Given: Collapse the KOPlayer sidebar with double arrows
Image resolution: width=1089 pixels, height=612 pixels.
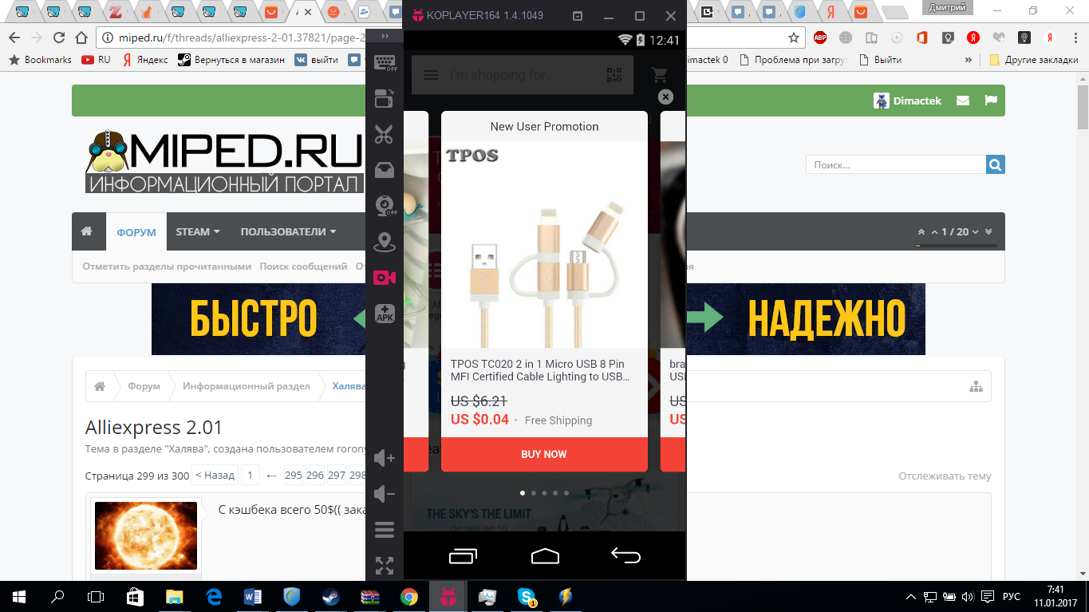Looking at the screenshot, I should (x=385, y=37).
